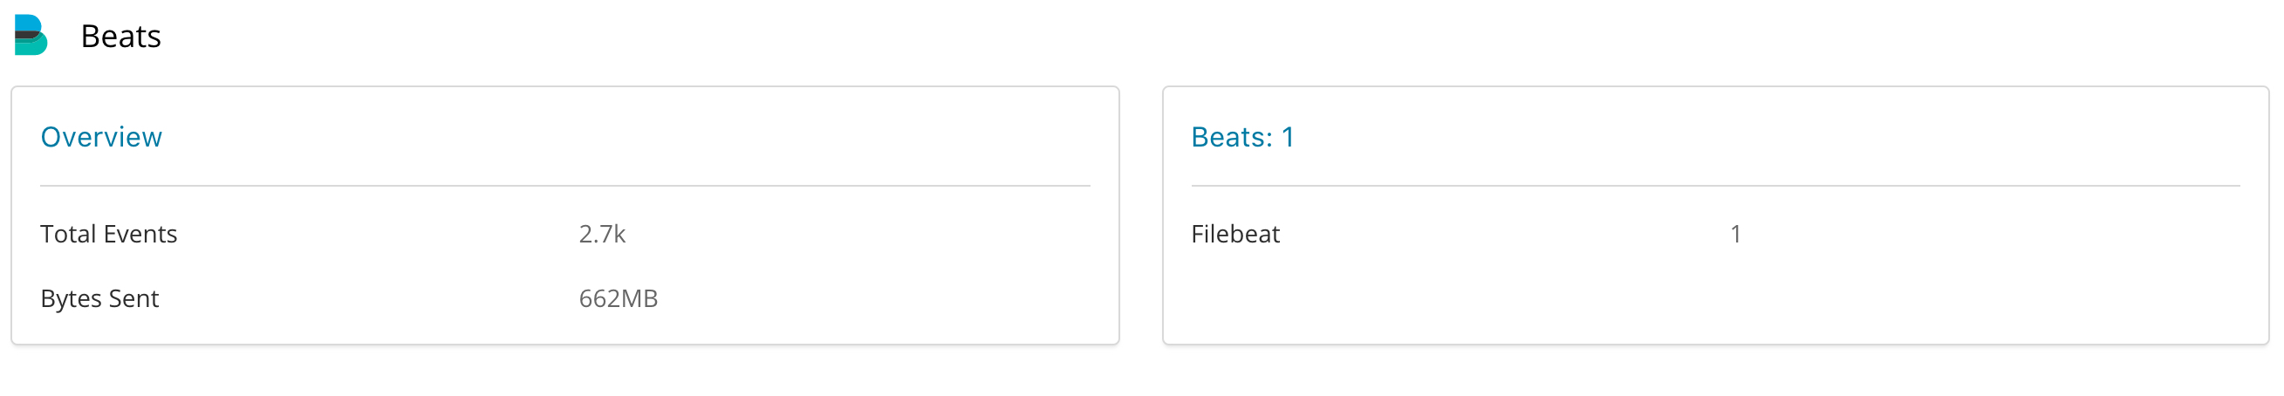Click the Beats logo icon
Viewport: 2284px width, 396px height.
31,36
